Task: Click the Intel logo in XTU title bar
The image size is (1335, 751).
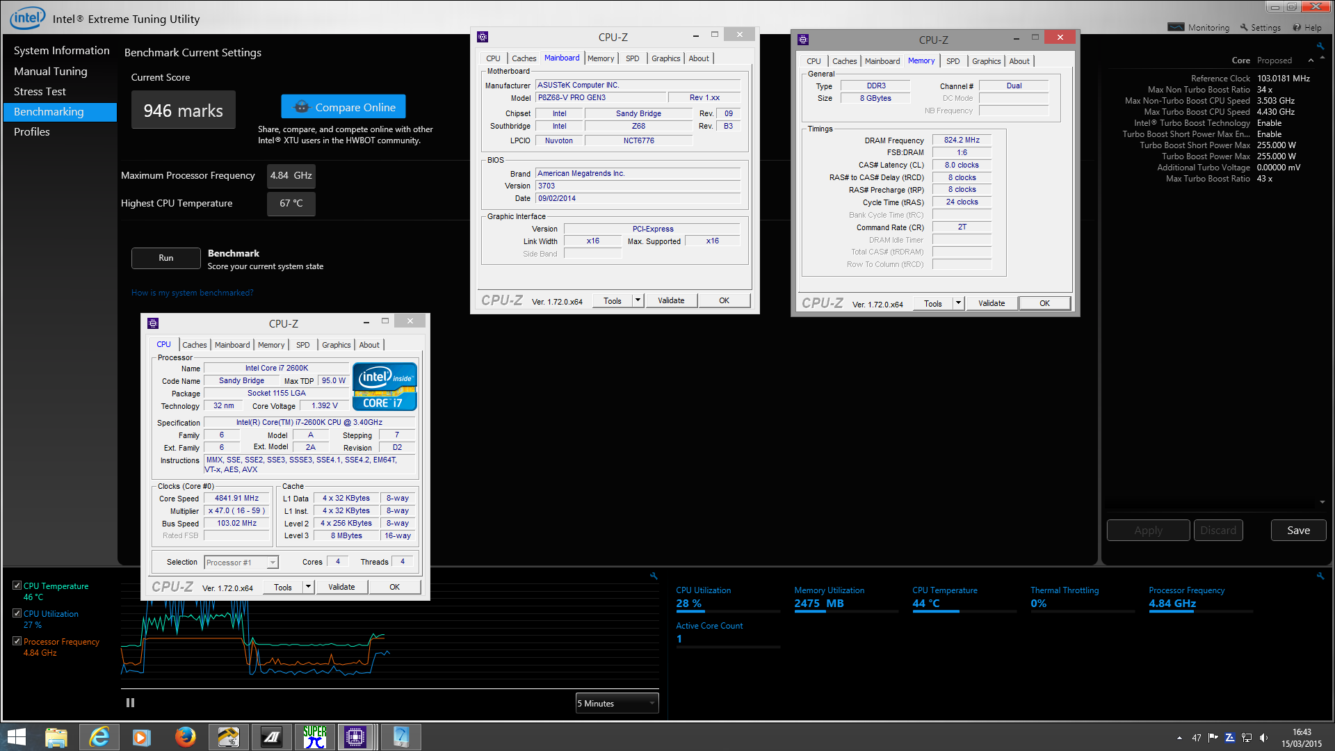Action: click(28, 18)
